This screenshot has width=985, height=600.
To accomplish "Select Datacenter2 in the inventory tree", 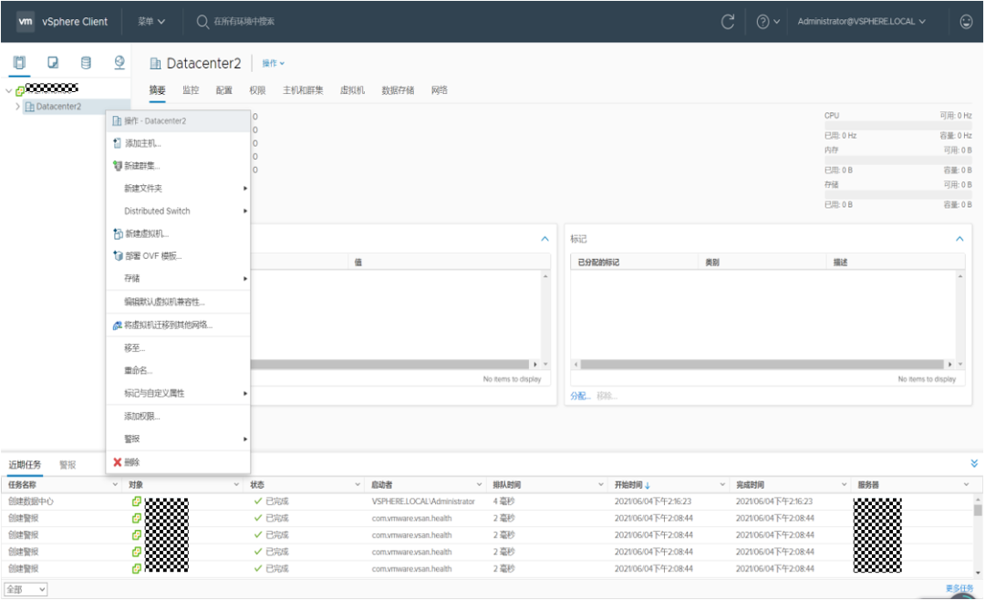I will [x=58, y=106].
